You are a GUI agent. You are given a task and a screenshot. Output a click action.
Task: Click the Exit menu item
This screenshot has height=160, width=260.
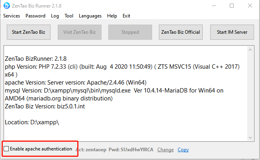pos(126,16)
